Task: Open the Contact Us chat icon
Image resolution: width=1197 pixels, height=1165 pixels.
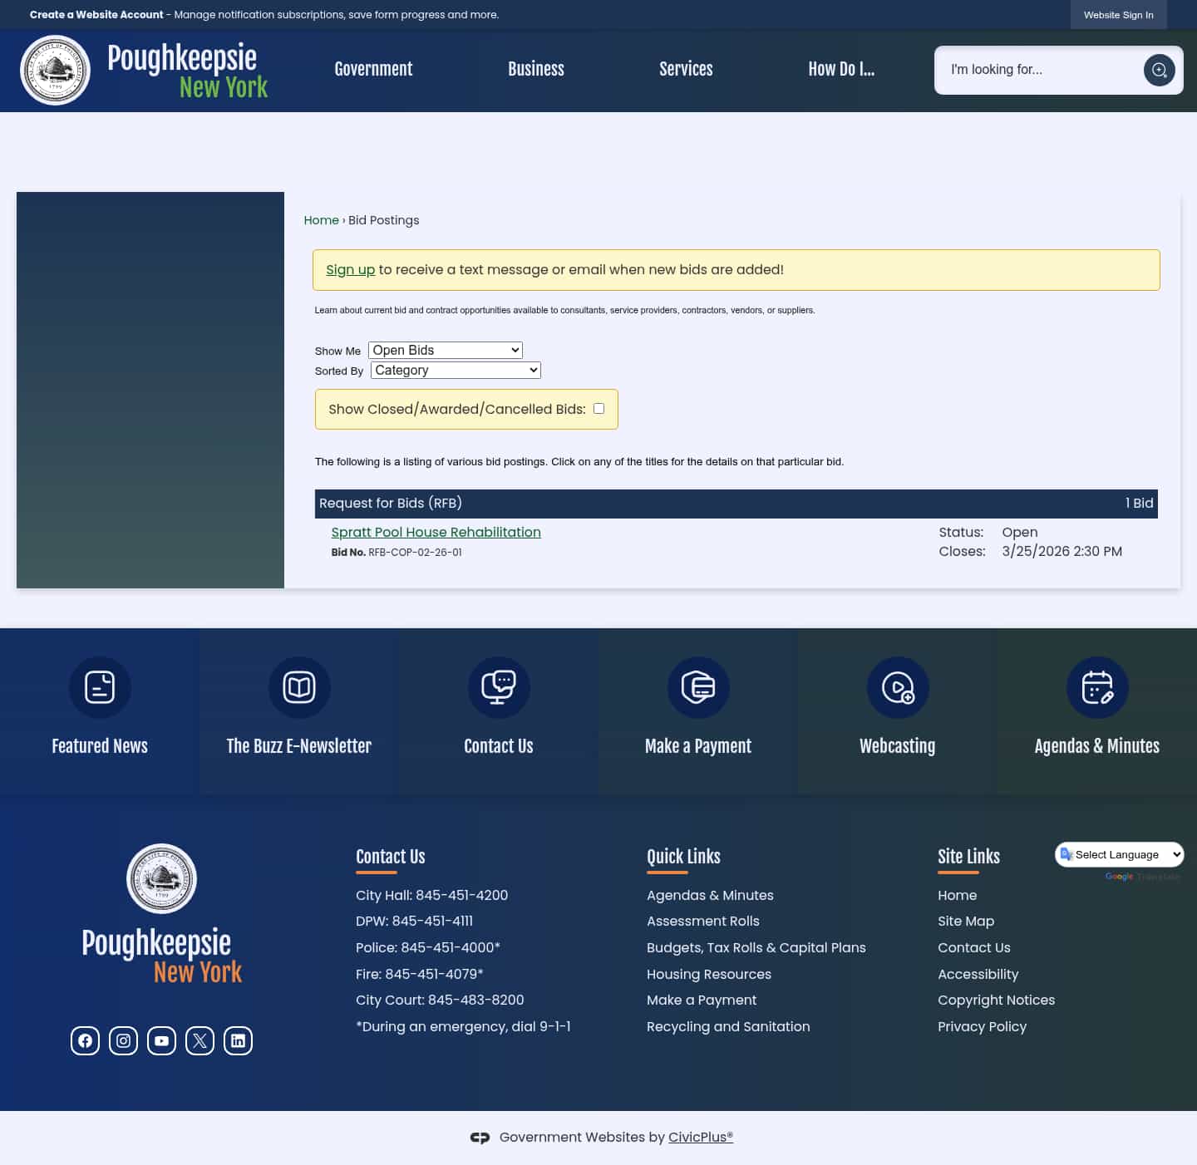Action: tap(498, 687)
